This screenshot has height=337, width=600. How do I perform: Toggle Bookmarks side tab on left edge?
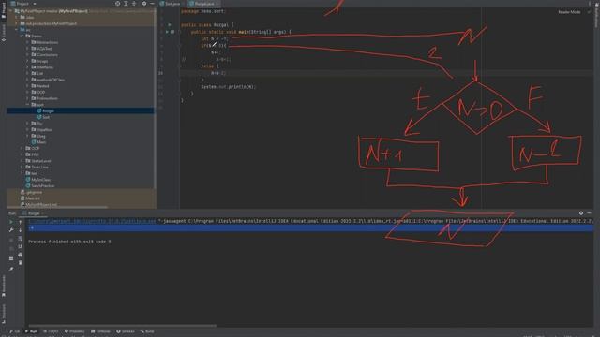[x=4, y=286]
